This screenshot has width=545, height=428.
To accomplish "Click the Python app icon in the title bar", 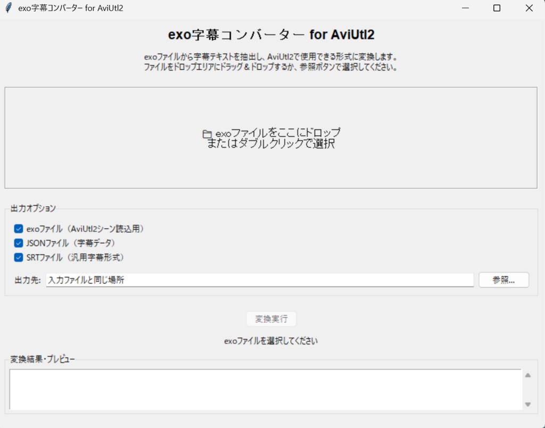I will pyautogui.click(x=7, y=8).
